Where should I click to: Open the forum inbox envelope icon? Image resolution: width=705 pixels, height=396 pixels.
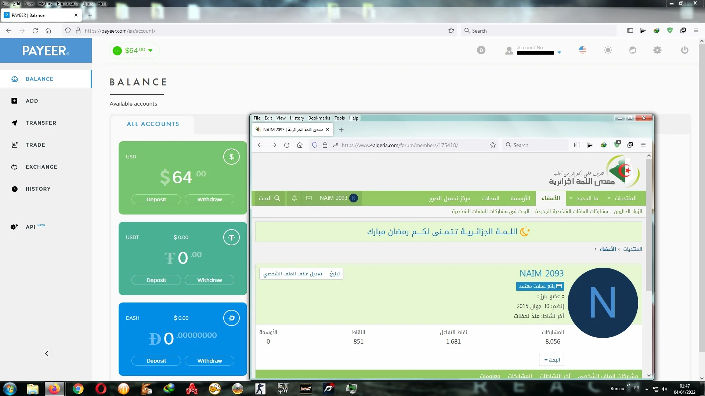pos(309,198)
